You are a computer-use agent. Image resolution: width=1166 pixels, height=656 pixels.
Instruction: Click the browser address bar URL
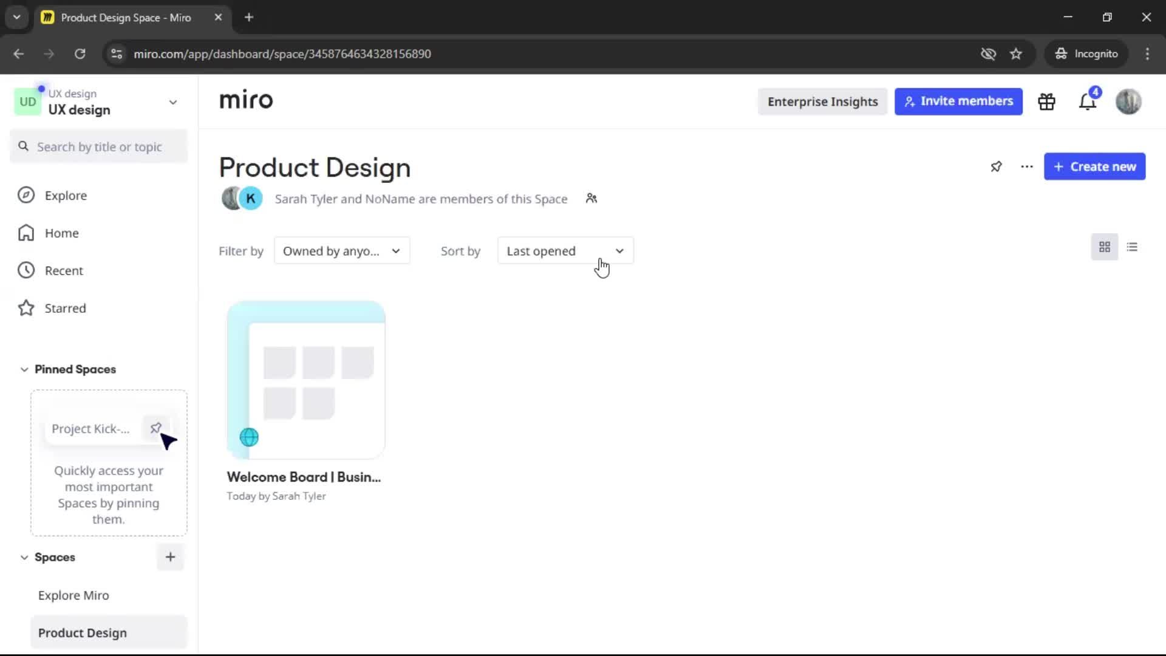pyautogui.click(x=282, y=53)
